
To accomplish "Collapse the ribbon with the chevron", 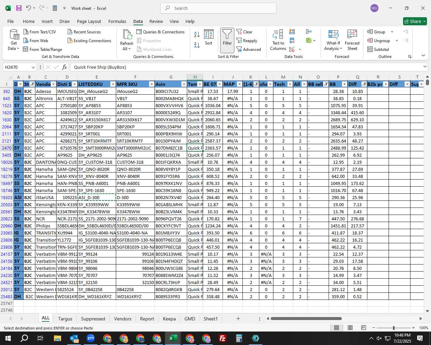I will click(423, 56).
